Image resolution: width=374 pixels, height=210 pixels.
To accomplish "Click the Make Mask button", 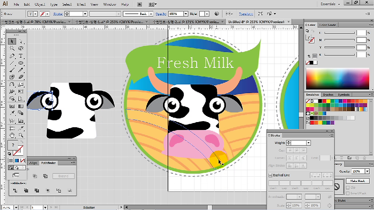I will tap(358, 181).
